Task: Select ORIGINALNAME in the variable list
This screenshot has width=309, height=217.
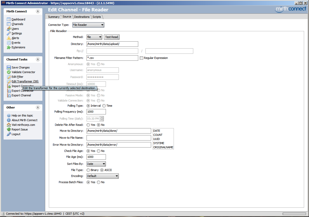Action: tap(163, 148)
